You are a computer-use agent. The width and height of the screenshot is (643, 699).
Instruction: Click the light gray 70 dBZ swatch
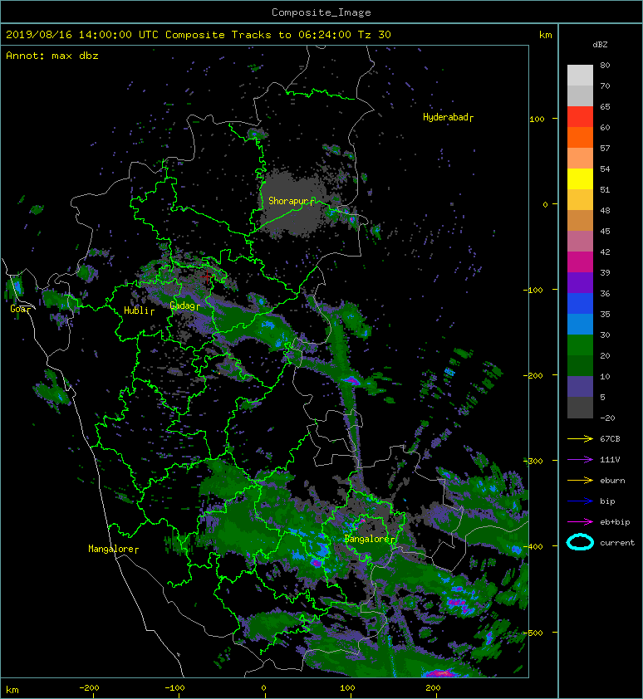(x=580, y=76)
